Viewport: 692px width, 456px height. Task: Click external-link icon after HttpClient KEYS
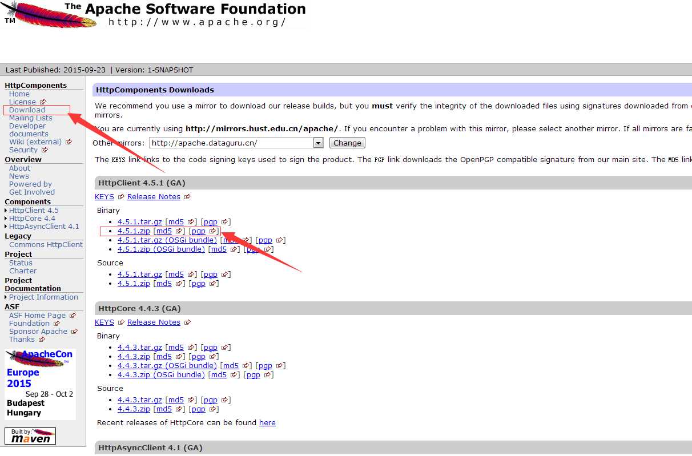click(121, 197)
